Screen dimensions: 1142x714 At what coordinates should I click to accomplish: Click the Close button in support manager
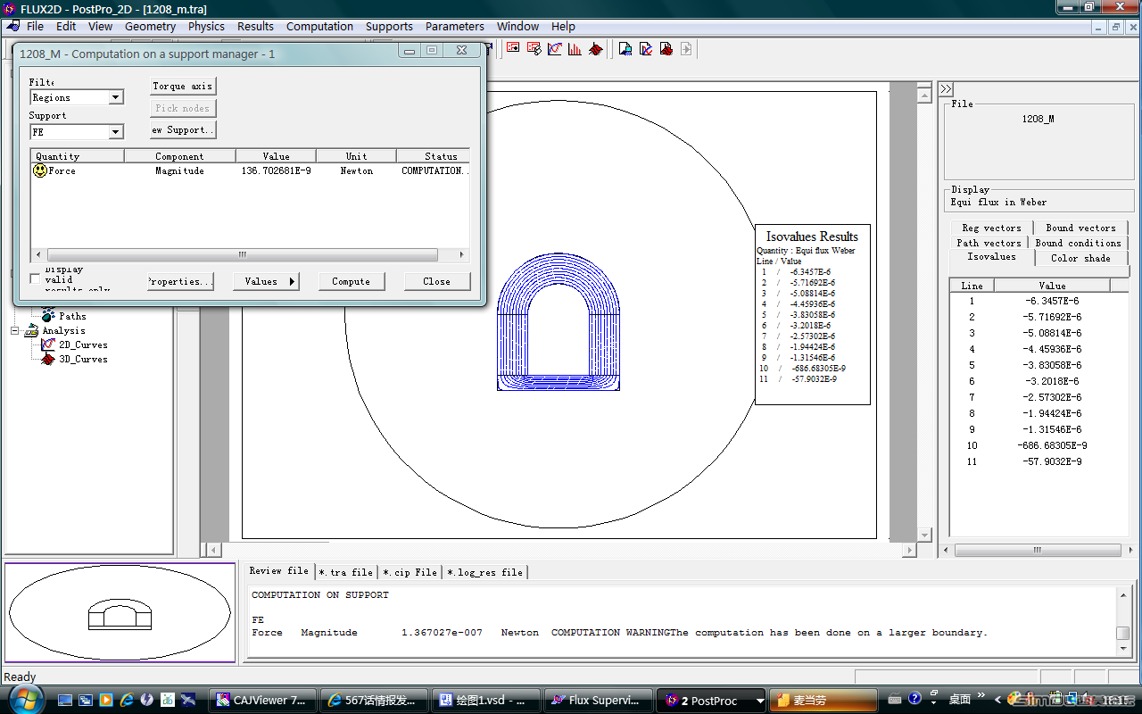point(436,281)
